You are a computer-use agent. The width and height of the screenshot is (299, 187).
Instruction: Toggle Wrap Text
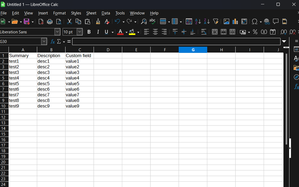coord(204,32)
